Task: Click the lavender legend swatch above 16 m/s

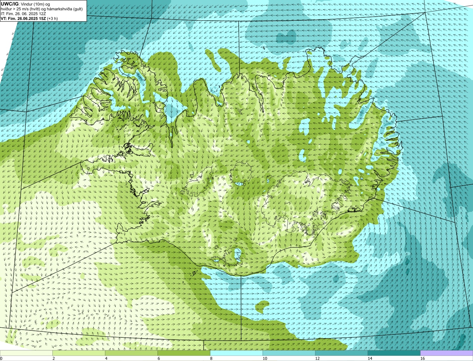Action: (x=447, y=353)
